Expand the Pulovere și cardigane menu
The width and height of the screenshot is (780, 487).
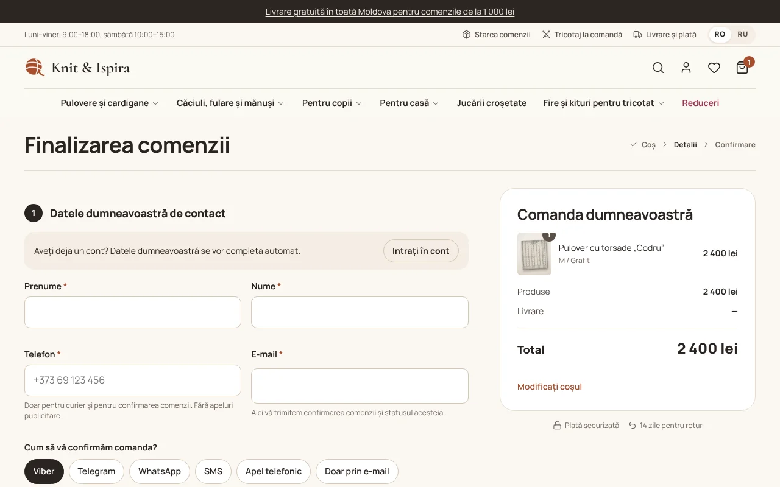(110, 103)
